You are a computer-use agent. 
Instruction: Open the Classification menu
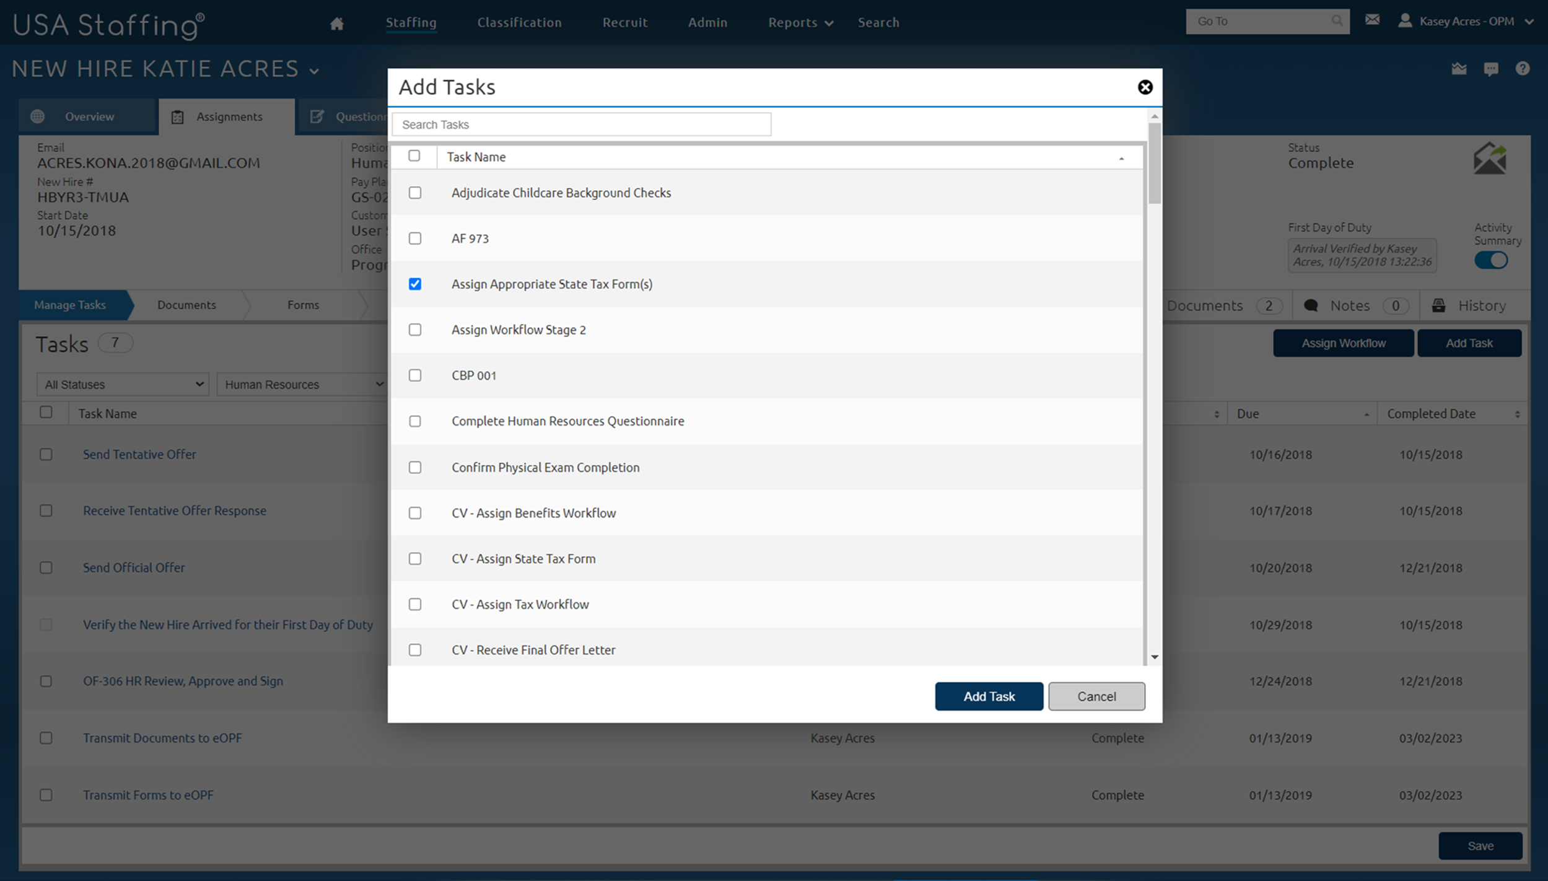click(x=519, y=23)
